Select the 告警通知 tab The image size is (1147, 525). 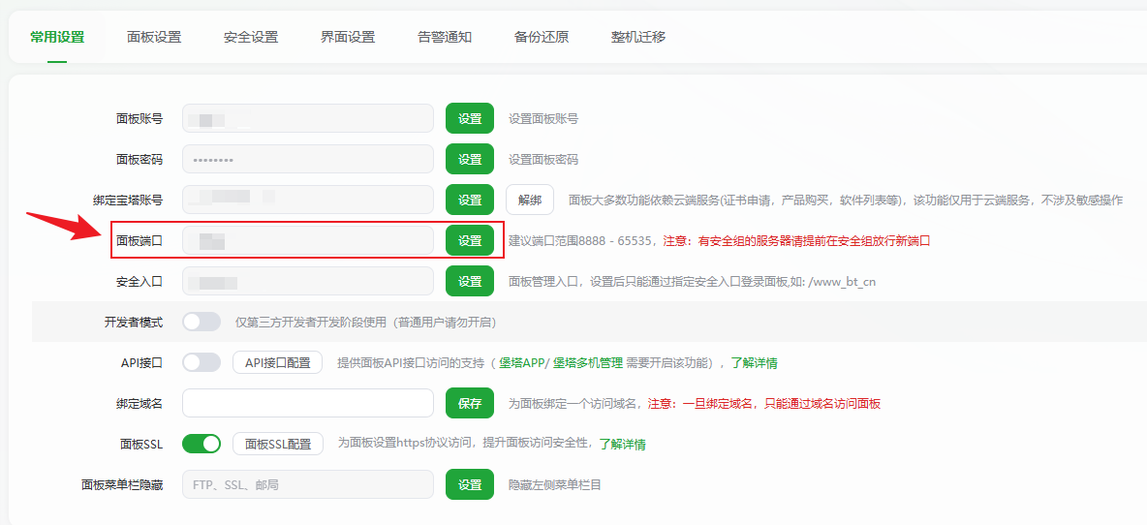[445, 37]
